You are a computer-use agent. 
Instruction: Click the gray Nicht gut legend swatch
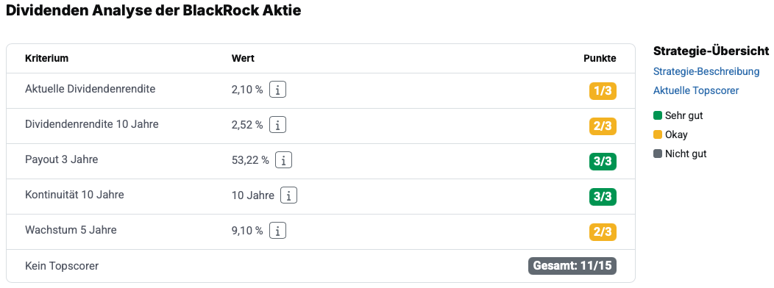coord(658,154)
